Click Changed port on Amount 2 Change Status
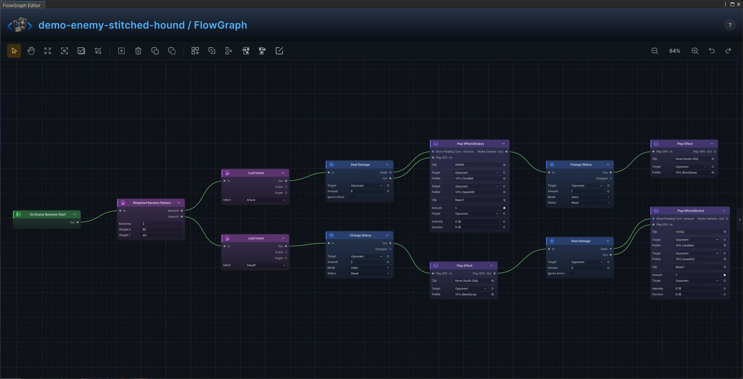Screen dimensions: 743x379 pos(390,249)
